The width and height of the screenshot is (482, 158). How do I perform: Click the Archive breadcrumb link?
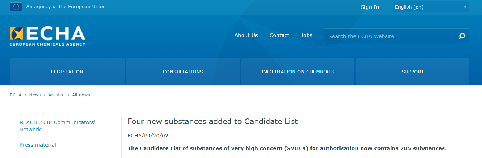click(56, 95)
